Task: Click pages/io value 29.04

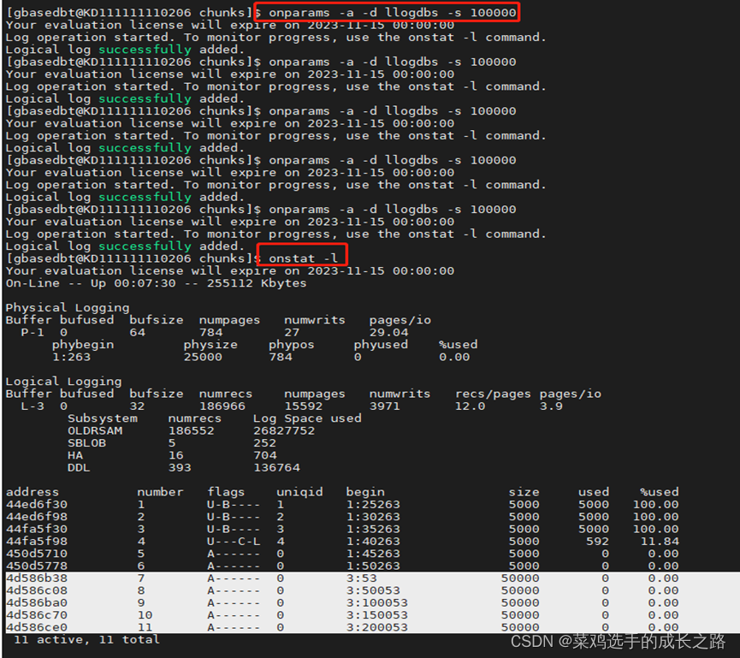Action: [x=389, y=332]
